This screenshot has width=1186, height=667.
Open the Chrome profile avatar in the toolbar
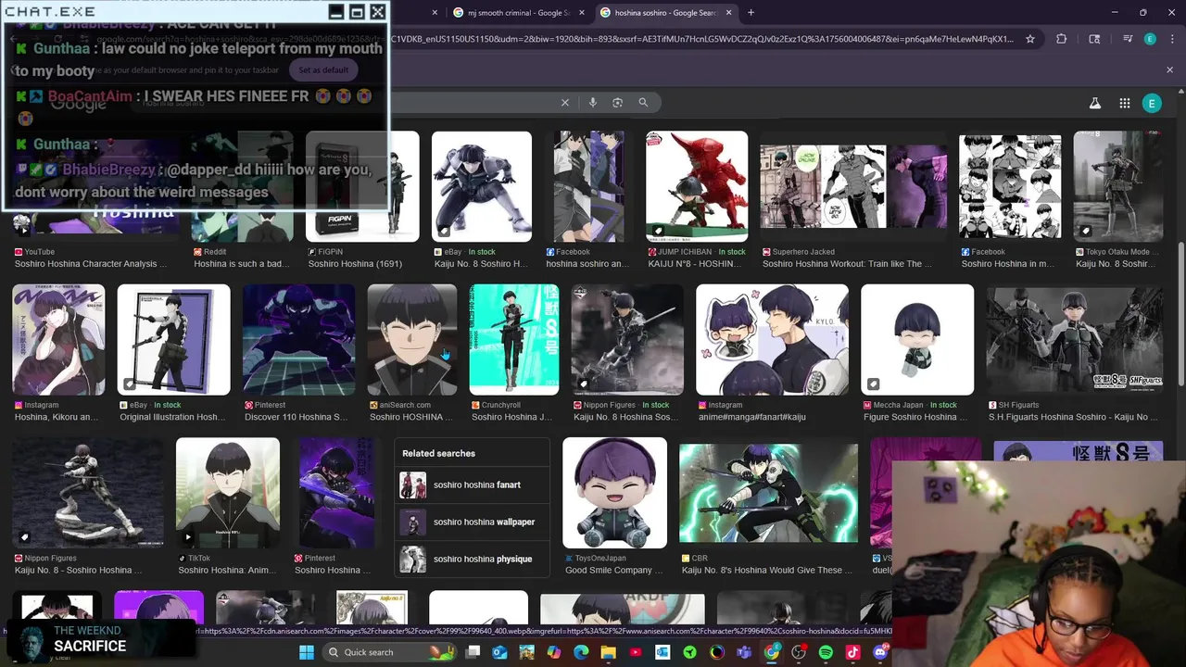click(1150, 39)
